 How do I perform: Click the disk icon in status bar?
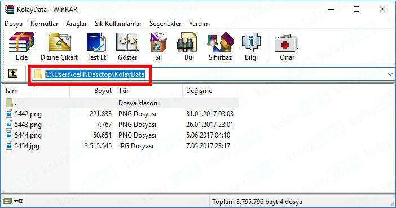[x=7, y=201]
